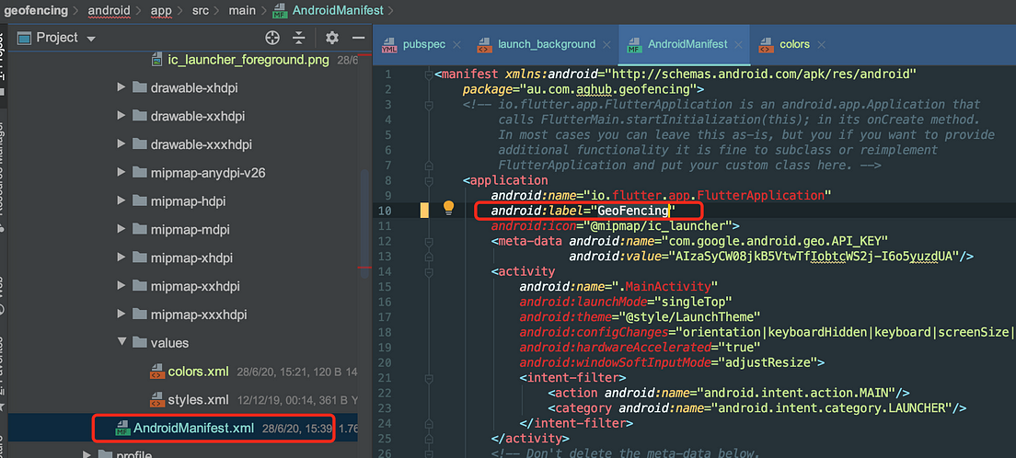Expand the drawable-xhdpi folder
Image resolution: width=1016 pixels, height=458 pixels.
[121, 86]
